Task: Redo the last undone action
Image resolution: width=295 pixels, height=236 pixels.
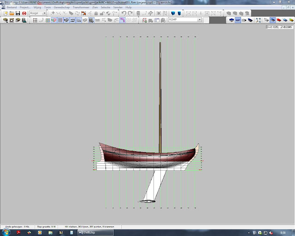Action: pyautogui.click(x=130, y=13)
